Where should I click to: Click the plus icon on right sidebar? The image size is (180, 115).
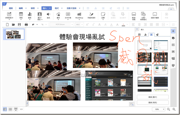(173, 31)
